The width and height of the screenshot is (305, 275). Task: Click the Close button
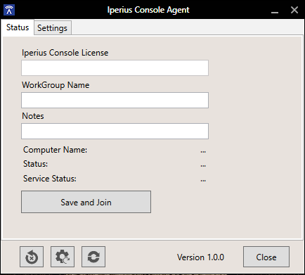(x=266, y=257)
